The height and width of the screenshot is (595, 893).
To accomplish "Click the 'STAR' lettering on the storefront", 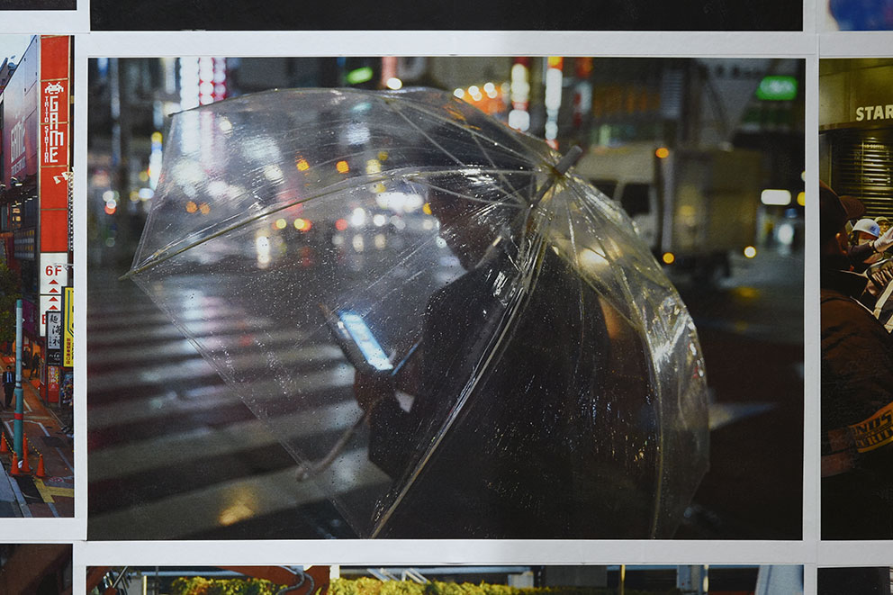I will 873,113.
